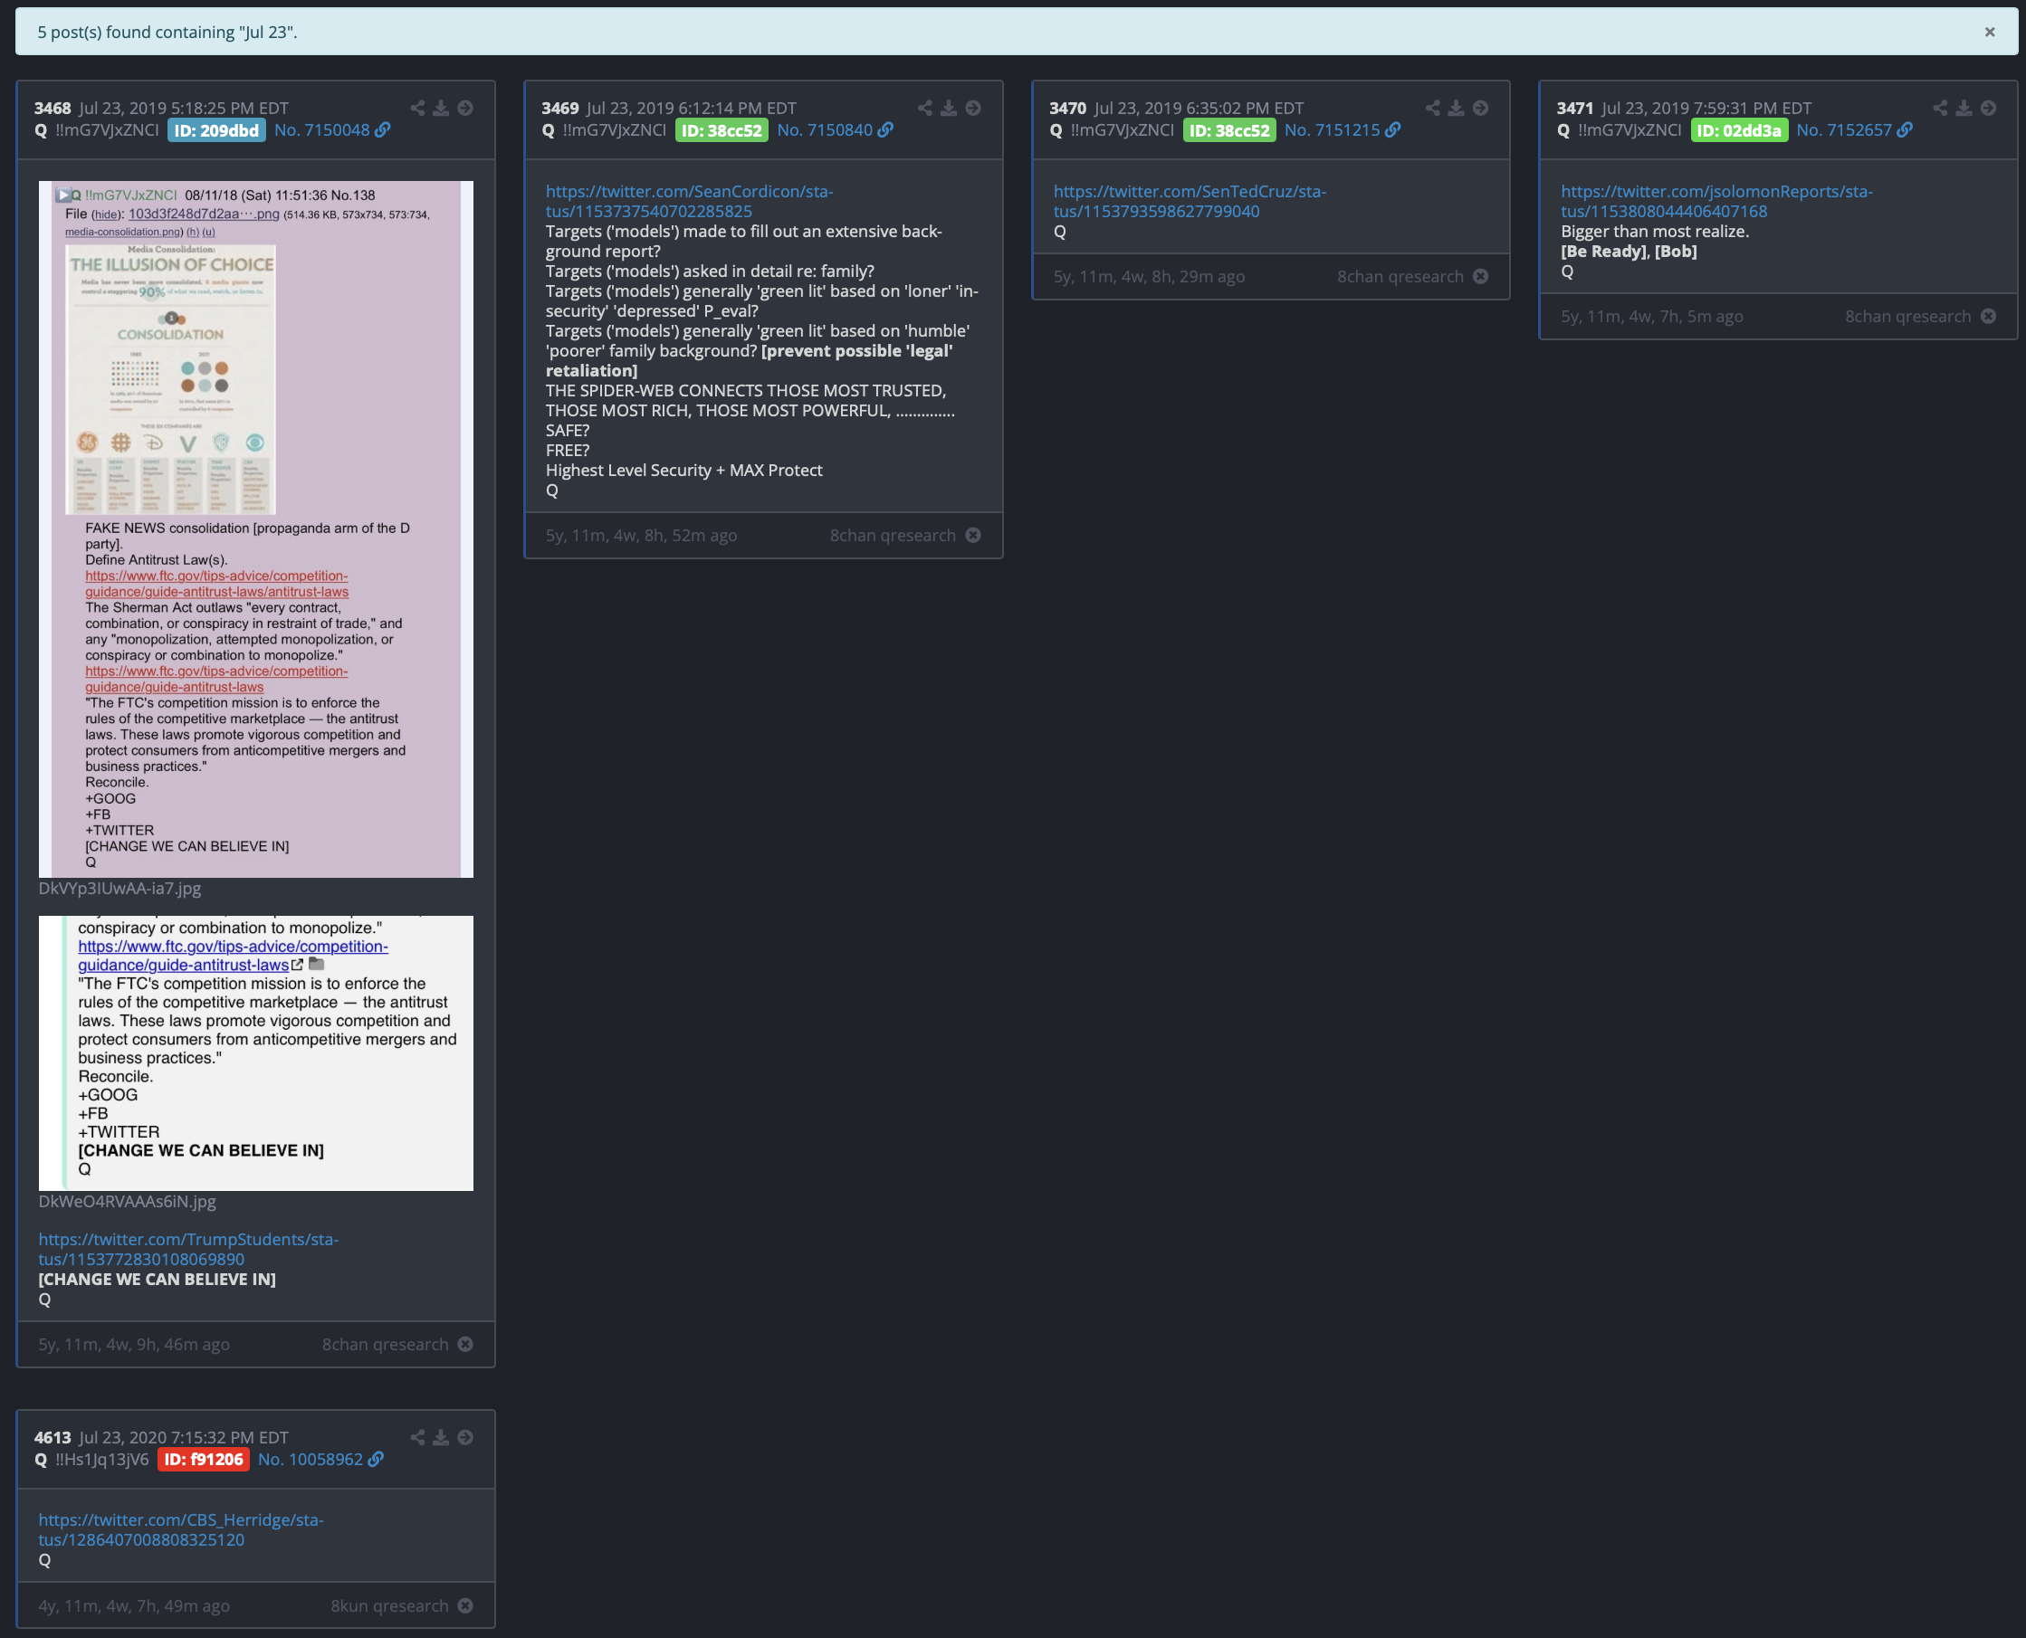
Task: Click post number 3469
Action: [559, 109]
